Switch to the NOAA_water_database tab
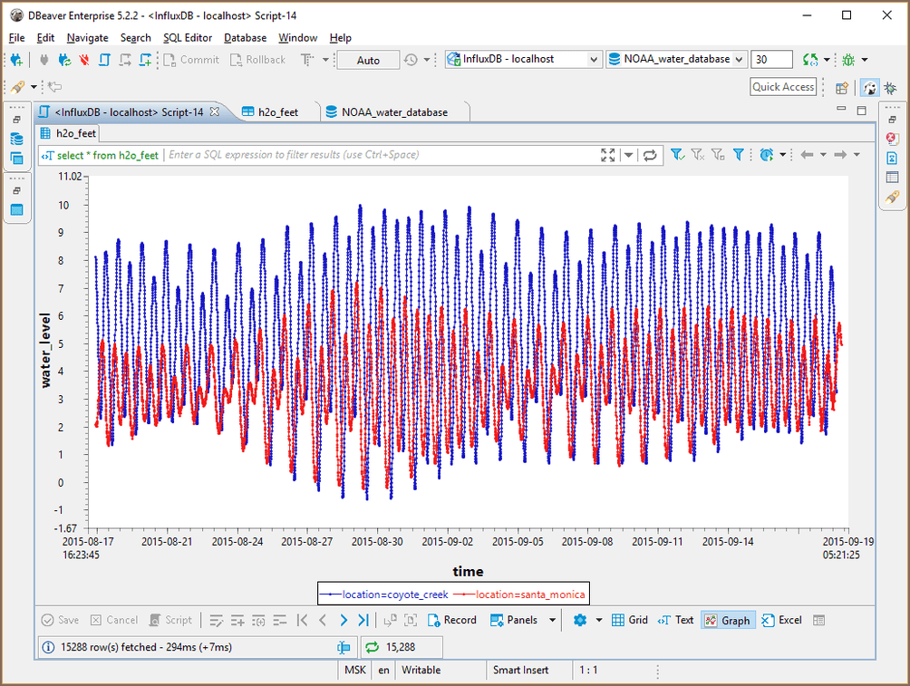The width and height of the screenshot is (910, 686). click(393, 112)
